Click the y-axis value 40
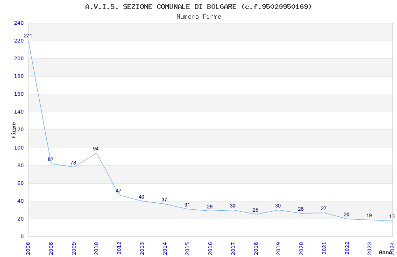Screen dimensions: 397x257 point(20,201)
